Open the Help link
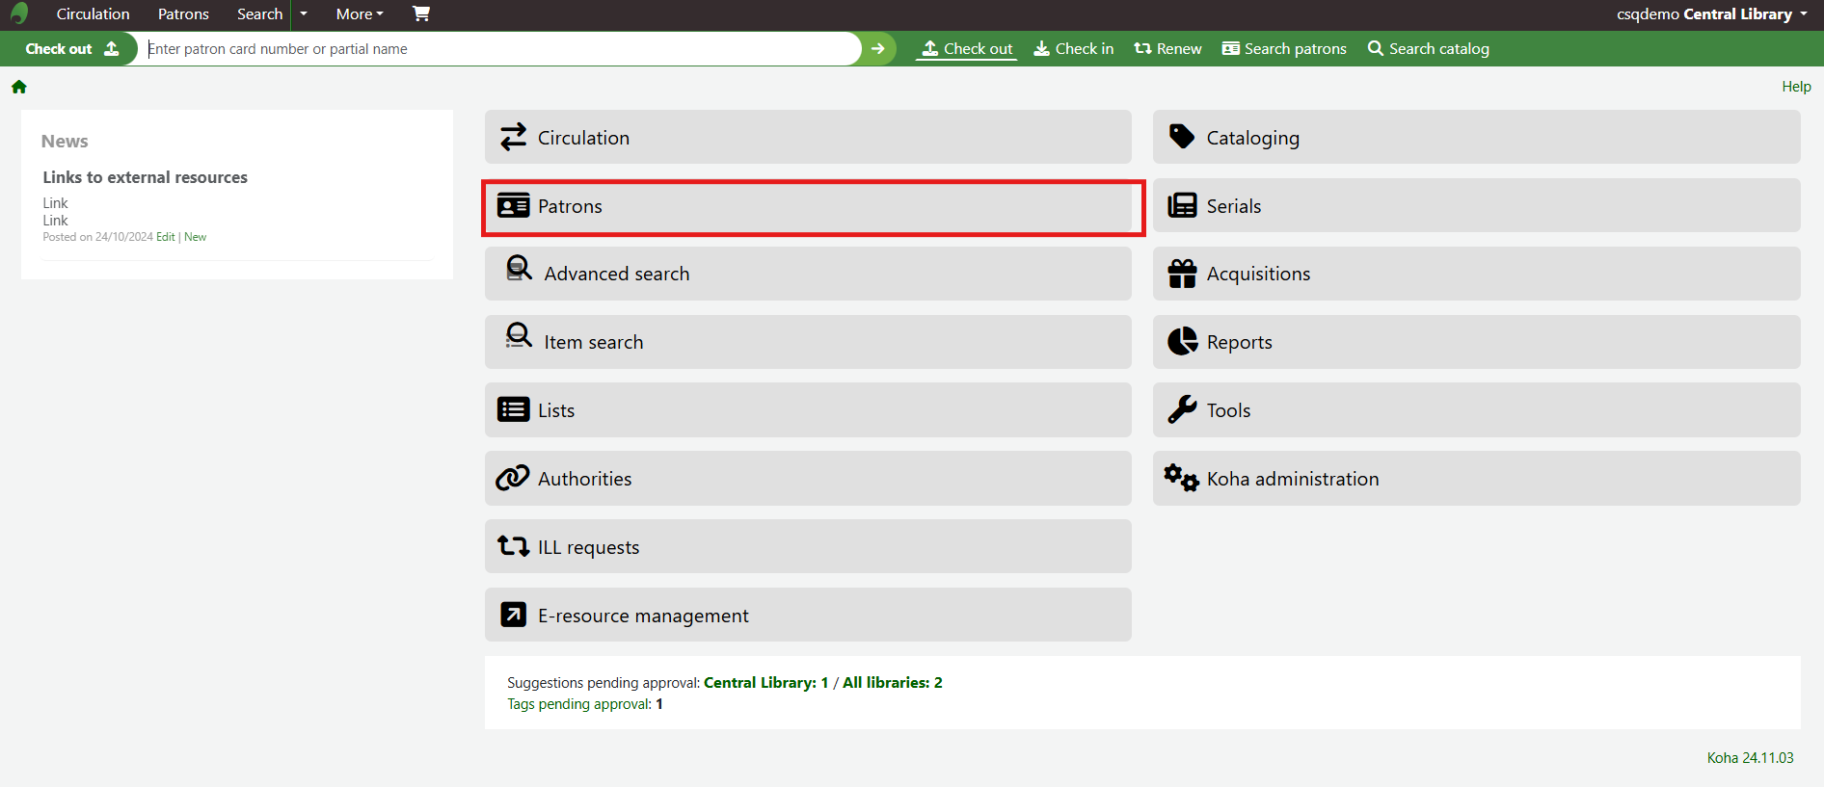The width and height of the screenshot is (1824, 787). (1796, 87)
